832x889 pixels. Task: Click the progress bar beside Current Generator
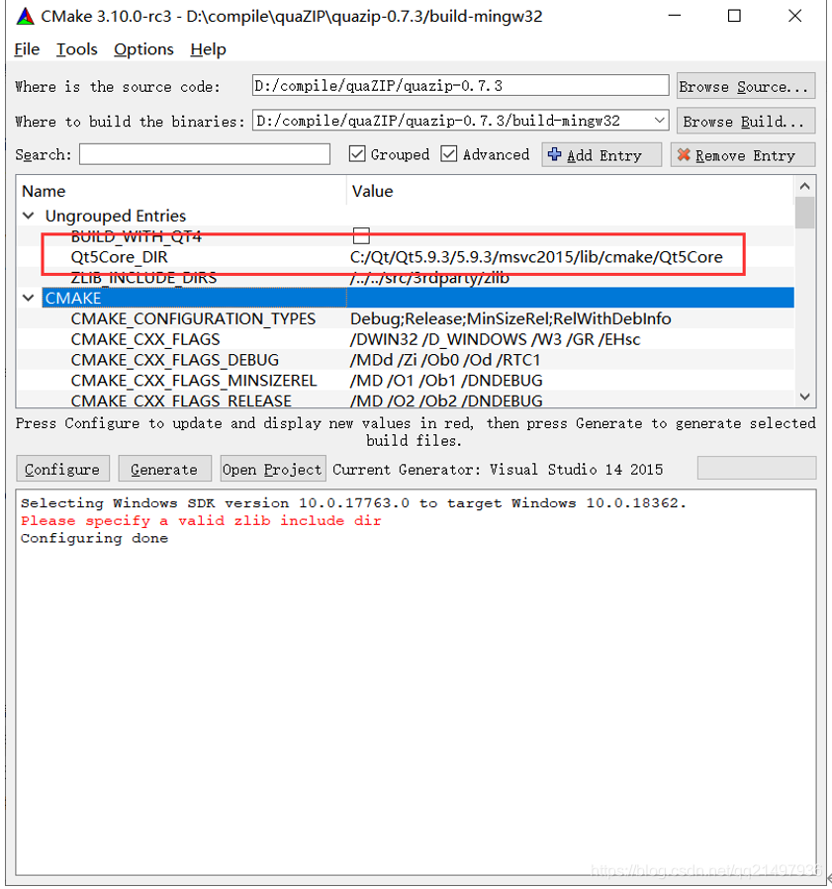point(757,469)
